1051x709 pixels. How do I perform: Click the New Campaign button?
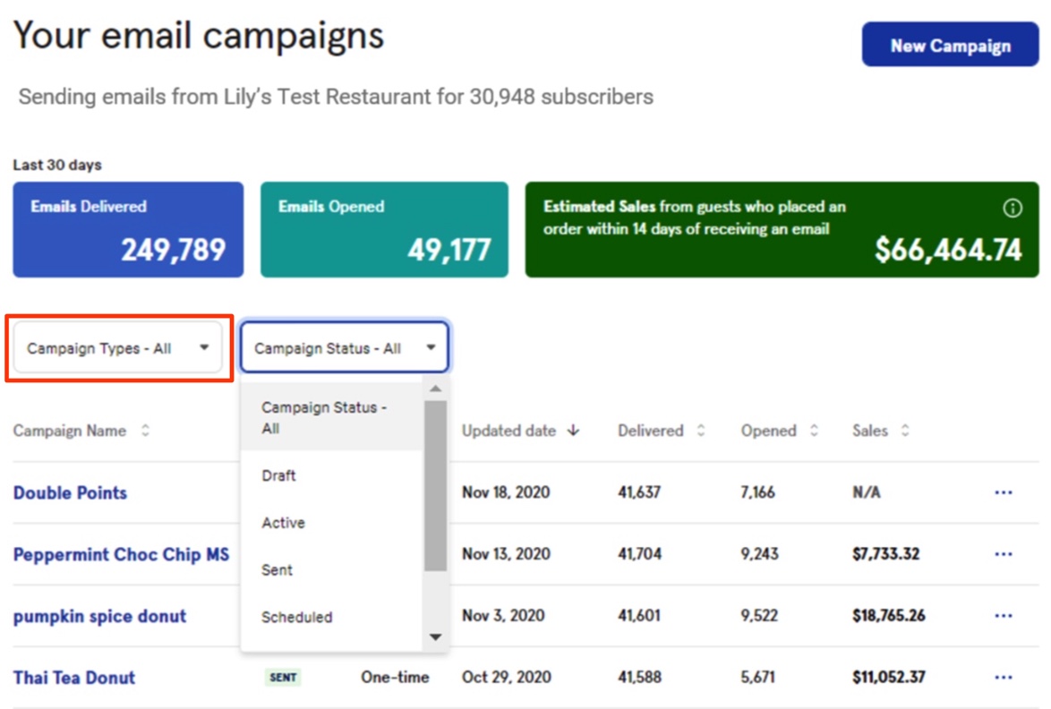point(950,46)
